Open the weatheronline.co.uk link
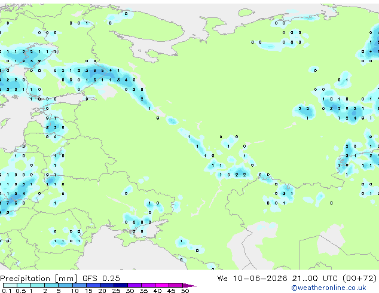 tap(328, 288)
